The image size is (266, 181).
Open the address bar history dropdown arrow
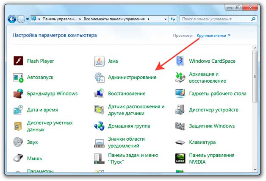165,19
